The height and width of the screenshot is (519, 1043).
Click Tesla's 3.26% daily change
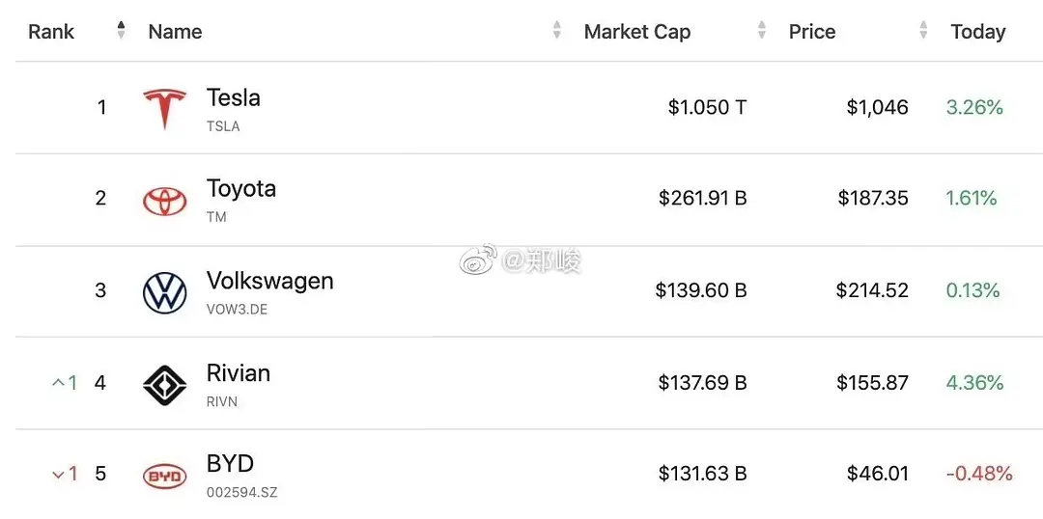pyautogui.click(x=974, y=107)
